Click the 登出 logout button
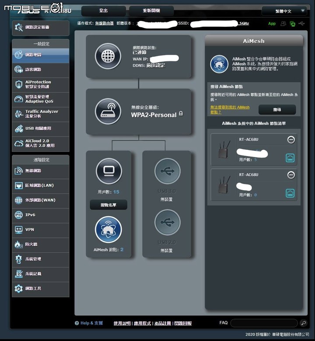The image size is (315, 341). tap(104, 10)
